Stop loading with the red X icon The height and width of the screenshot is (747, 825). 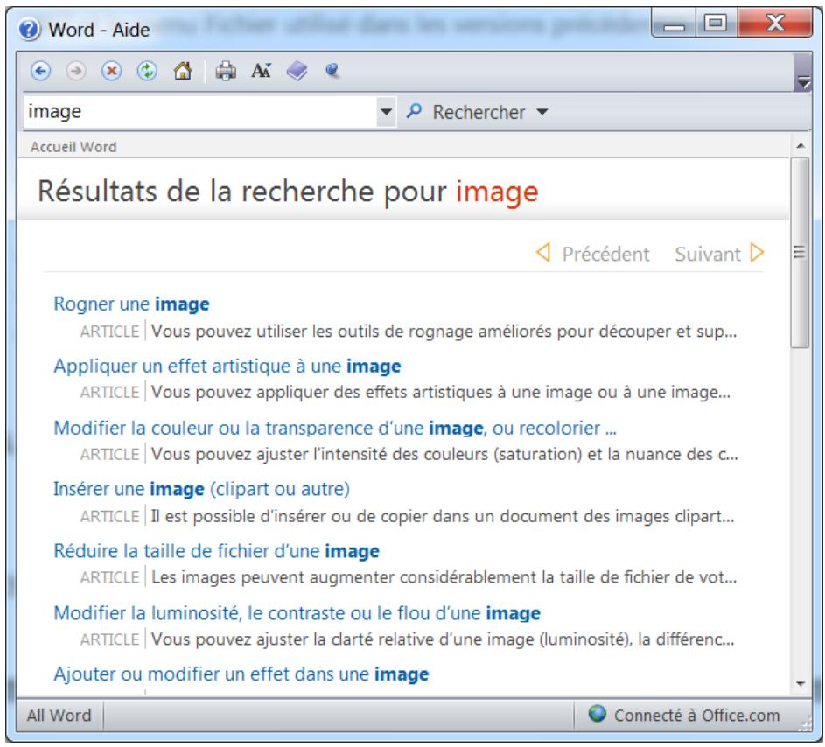(x=111, y=71)
